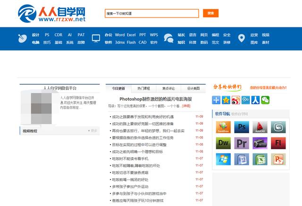
Task: Switch to the 今日更新 tab
Action: click(118, 88)
